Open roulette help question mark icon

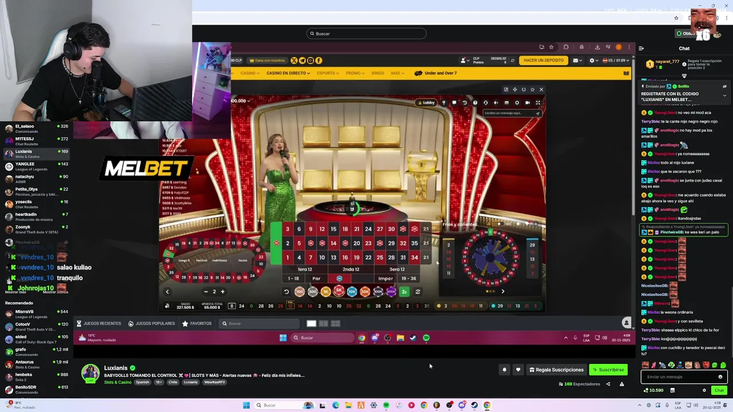pyautogui.click(x=475, y=102)
